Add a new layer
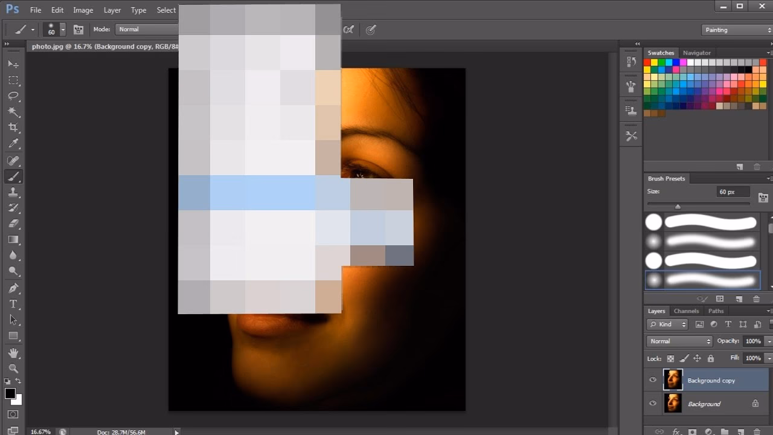 741,431
